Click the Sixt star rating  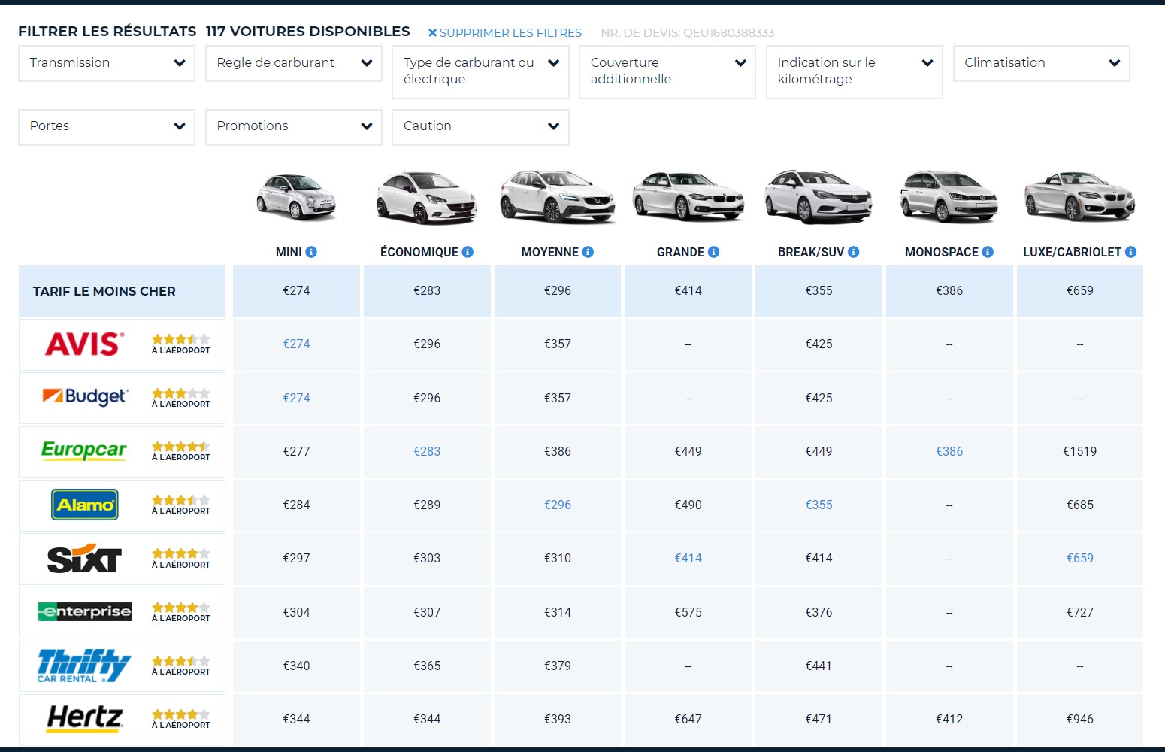[x=180, y=553]
